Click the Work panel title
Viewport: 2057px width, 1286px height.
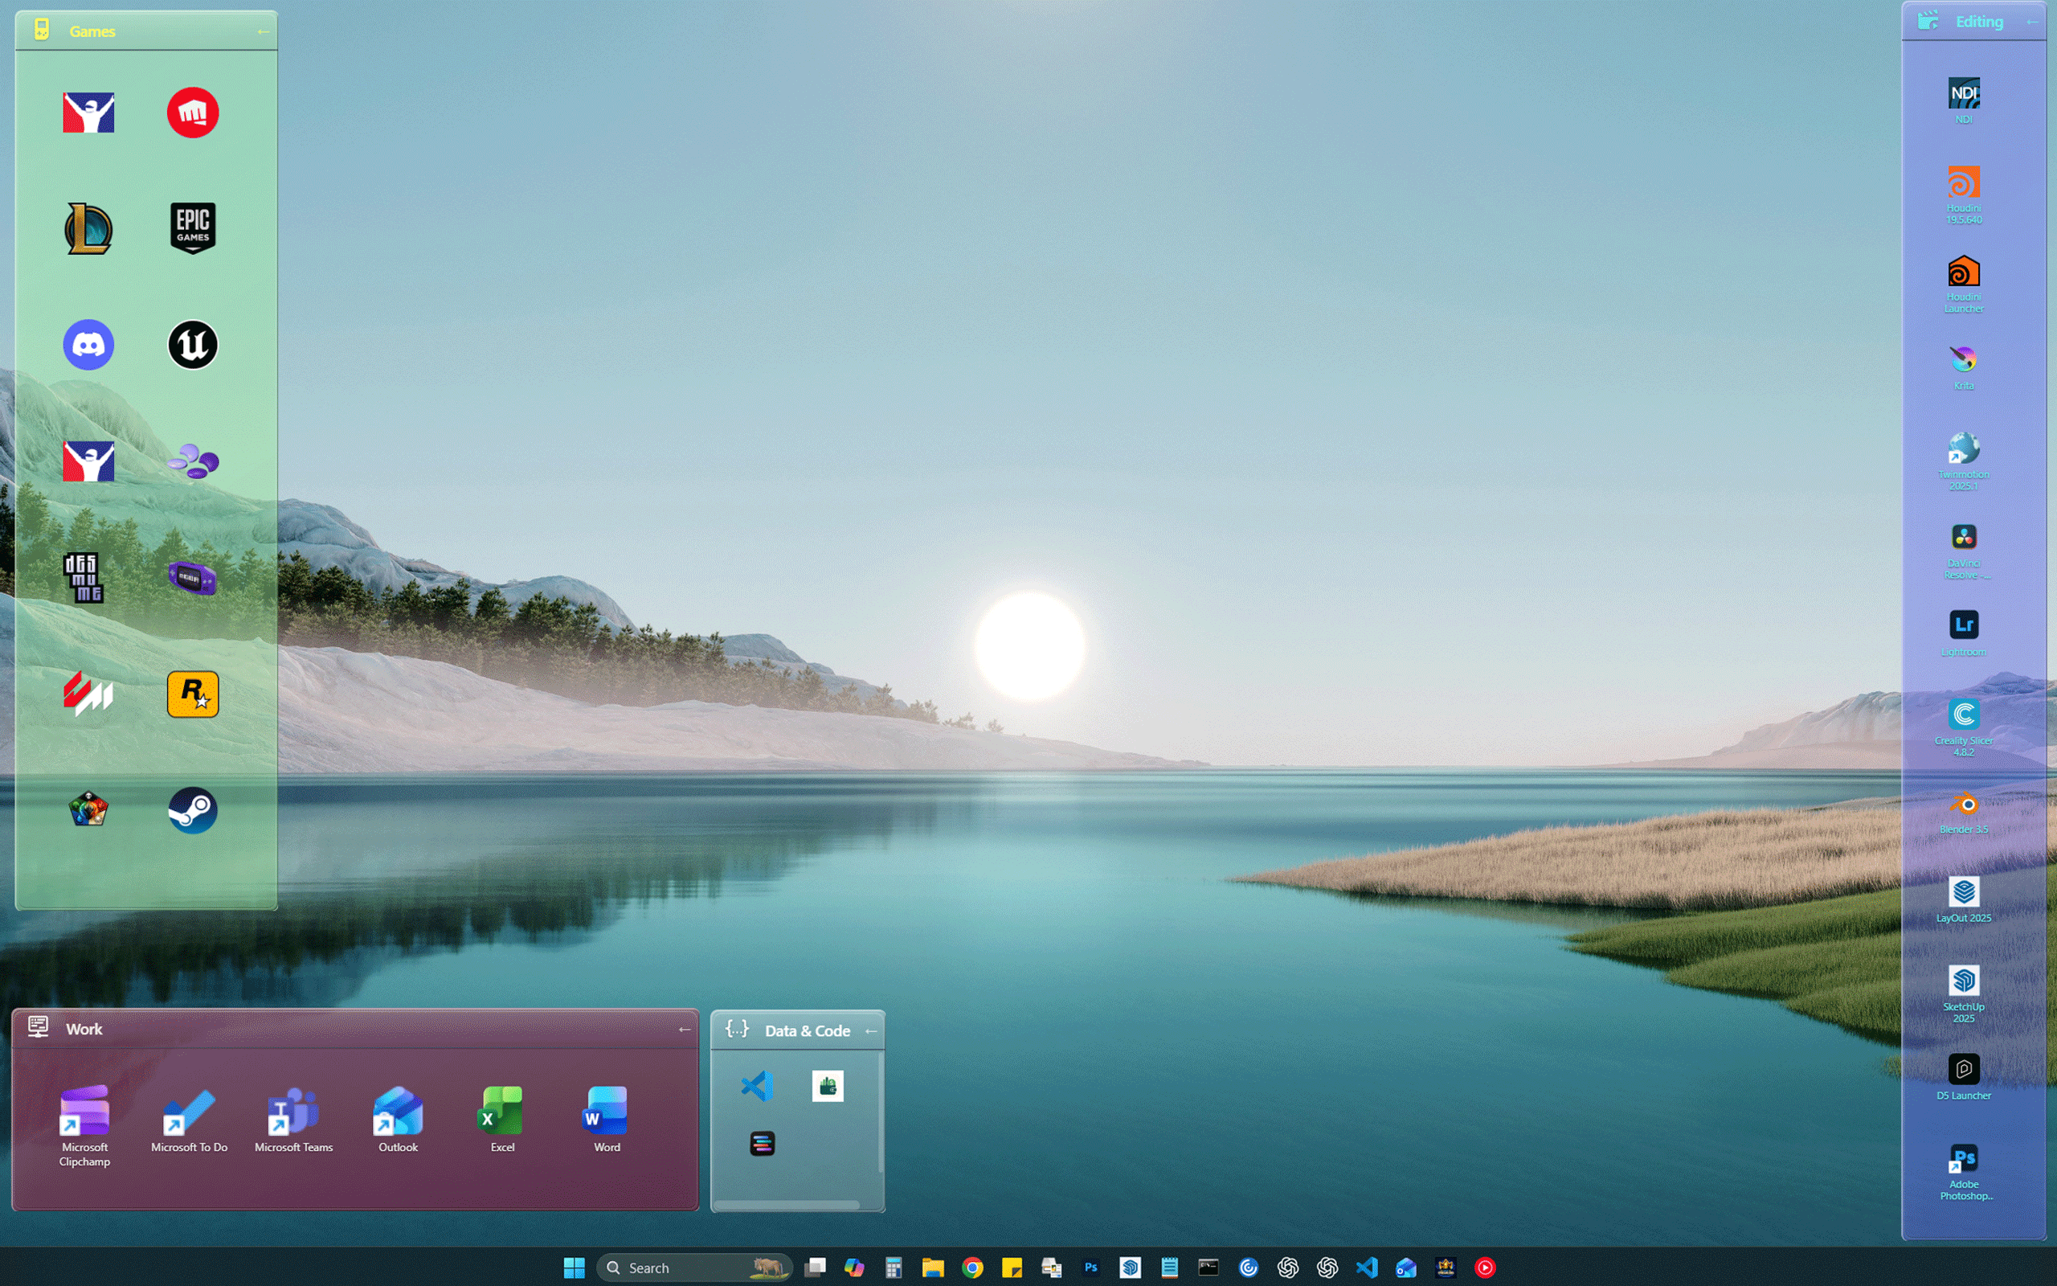click(x=84, y=1029)
